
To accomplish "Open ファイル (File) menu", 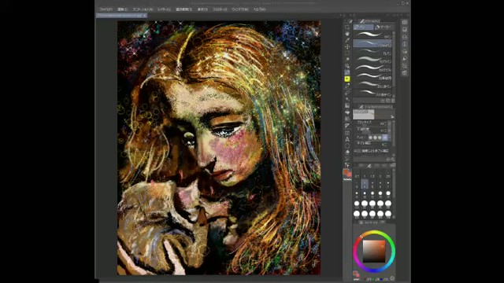I will click(x=106, y=9).
